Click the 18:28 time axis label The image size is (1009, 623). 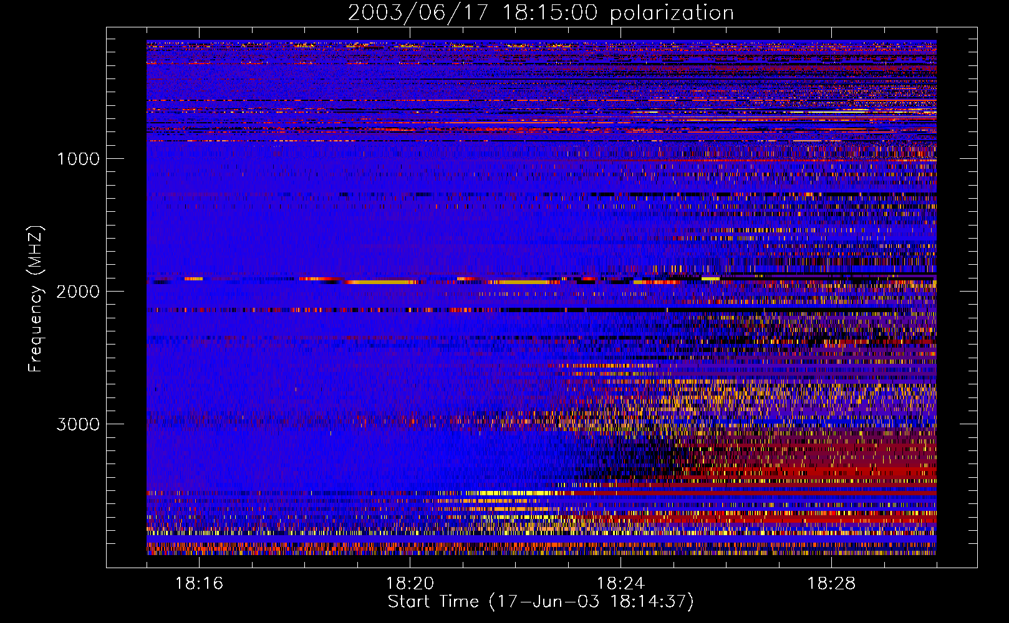click(x=831, y=584)
